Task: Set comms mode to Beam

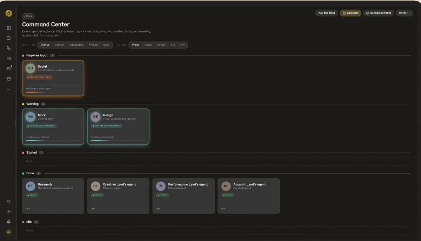Action: pyautogui.click(x=148, y=45)
